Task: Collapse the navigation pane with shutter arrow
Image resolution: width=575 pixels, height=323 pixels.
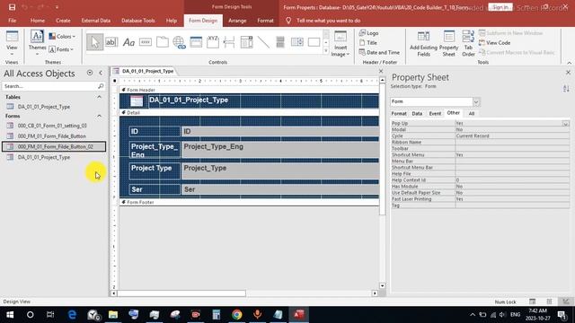Action: pyautogui.click(x=101, y=73)
